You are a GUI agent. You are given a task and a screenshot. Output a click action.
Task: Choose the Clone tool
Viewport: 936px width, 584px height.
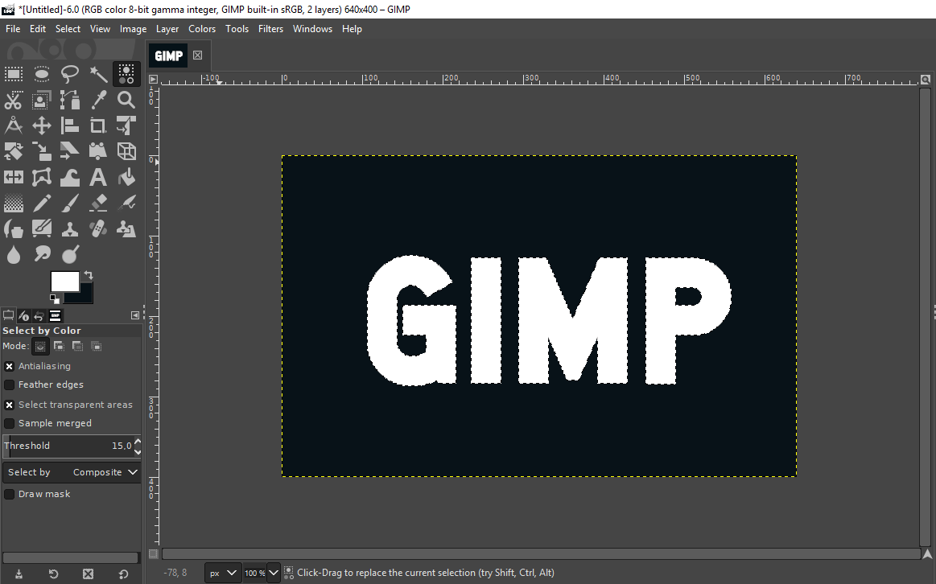click(70, 228)
